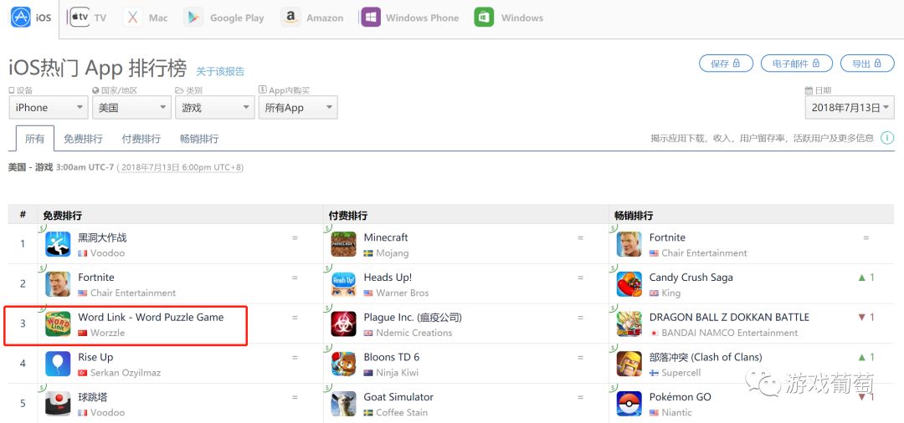Click the 黑洞大作战 app icon
The image size is (904, 423).
pyautogui.click(x=58, y=244)
